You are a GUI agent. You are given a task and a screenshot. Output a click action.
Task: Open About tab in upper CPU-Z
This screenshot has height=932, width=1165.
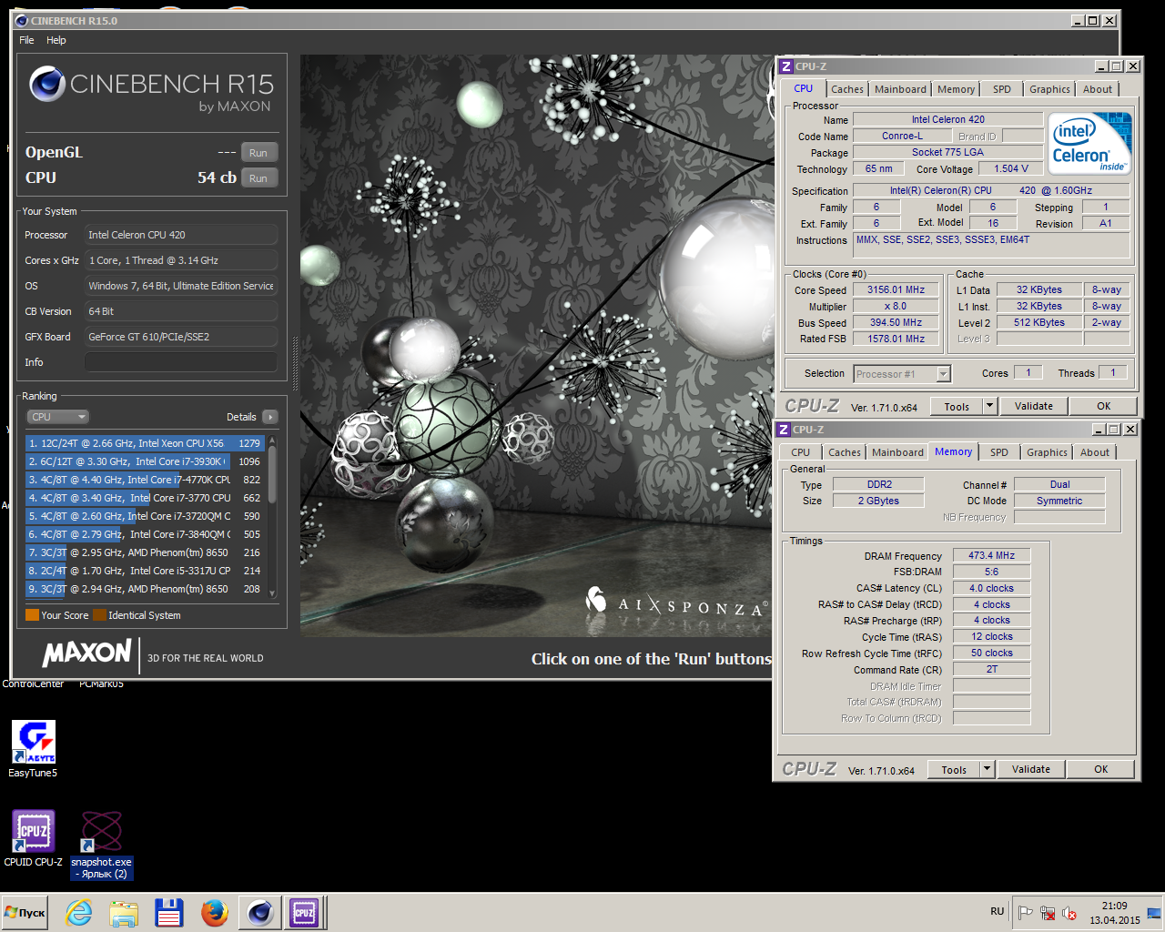coord(1098,89)
